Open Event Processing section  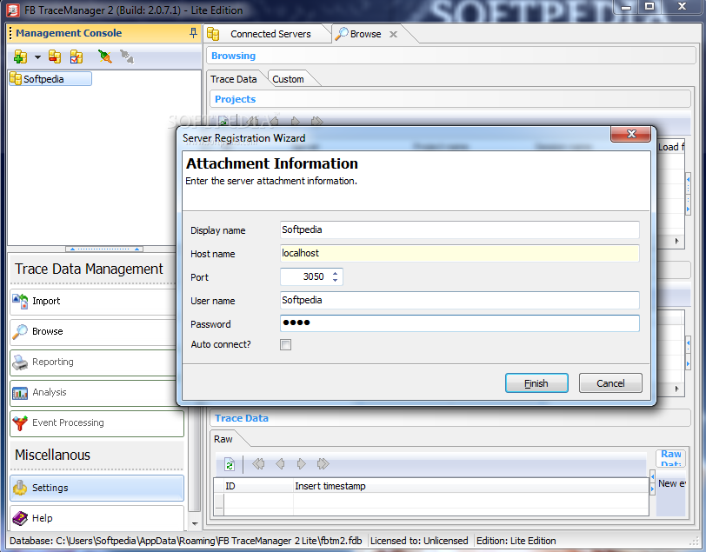(97, 422)
